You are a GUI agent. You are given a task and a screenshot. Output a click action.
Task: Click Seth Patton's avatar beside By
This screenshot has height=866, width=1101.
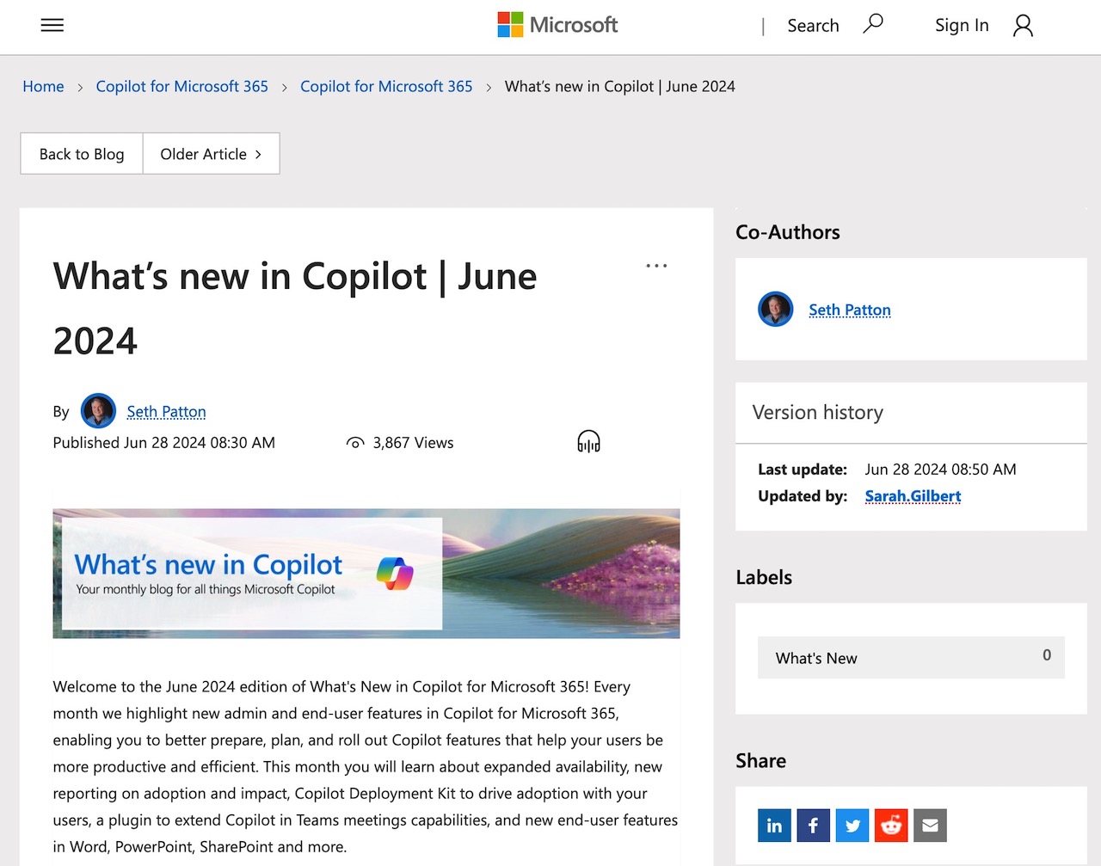pos(98,411)
